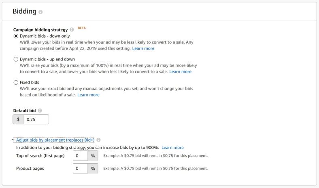Image resolution: width=319 pixels, height=188 pixels.
Task: Focus the Top of search percentage field
Action: click(x=80, y=156)
